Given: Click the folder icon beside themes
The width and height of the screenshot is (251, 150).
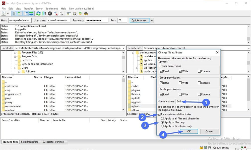Looking at the screenshot, I should 129,94.
